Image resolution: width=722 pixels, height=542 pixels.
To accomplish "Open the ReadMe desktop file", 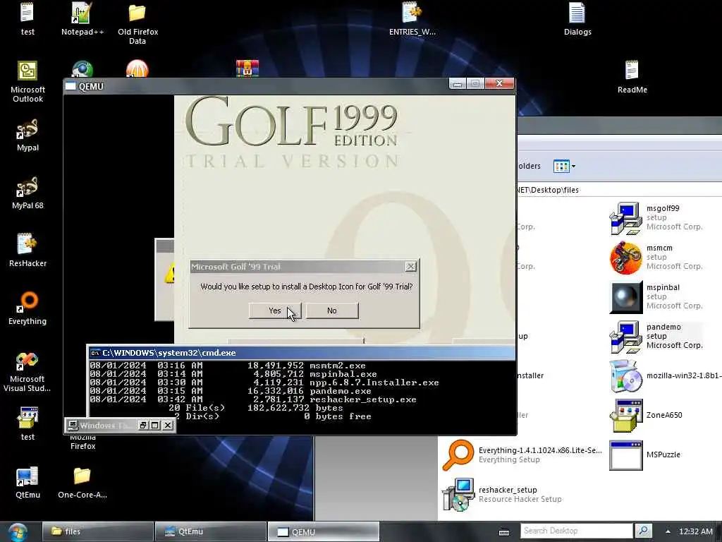I will (x=632, y=78).
